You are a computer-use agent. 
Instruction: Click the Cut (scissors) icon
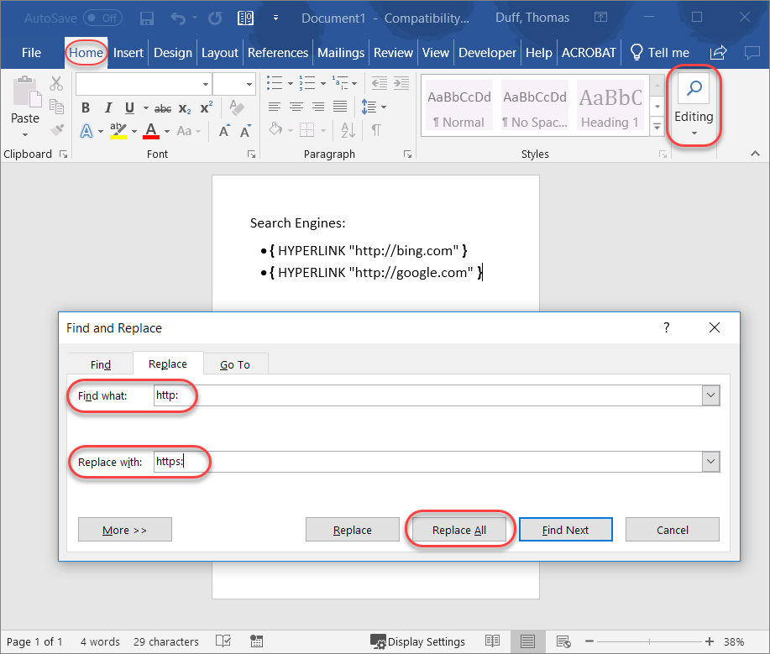56,83
